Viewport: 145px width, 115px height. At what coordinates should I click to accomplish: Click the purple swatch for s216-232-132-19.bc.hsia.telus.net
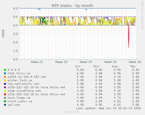pyautogui.click(x=5, y=87)
